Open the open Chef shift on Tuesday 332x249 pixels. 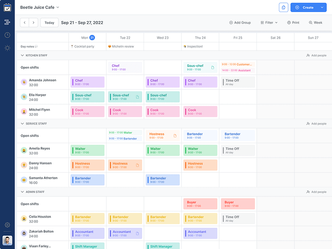[x=125, y=67]
